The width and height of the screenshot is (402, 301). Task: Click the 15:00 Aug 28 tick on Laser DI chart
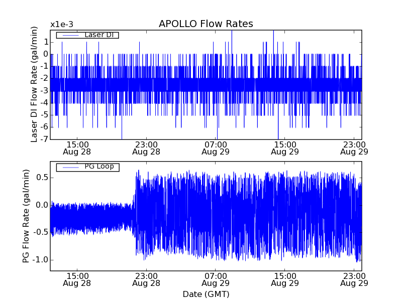[76, 147]
